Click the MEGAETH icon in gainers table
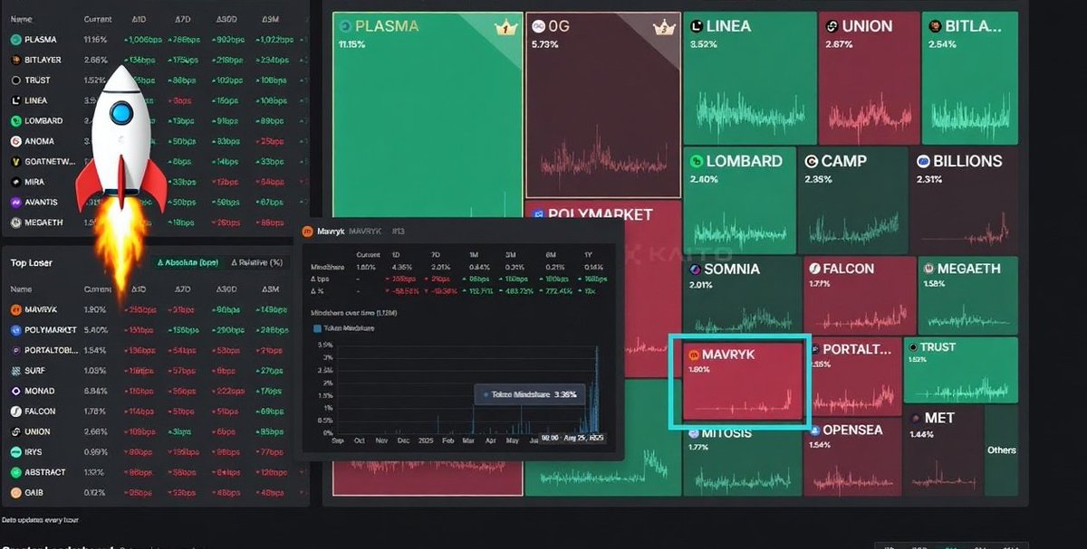 click(15, 222)
